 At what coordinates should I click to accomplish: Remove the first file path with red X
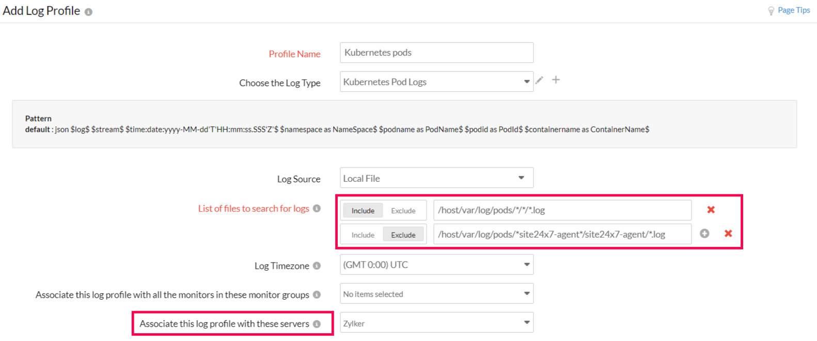click(711, 210)
